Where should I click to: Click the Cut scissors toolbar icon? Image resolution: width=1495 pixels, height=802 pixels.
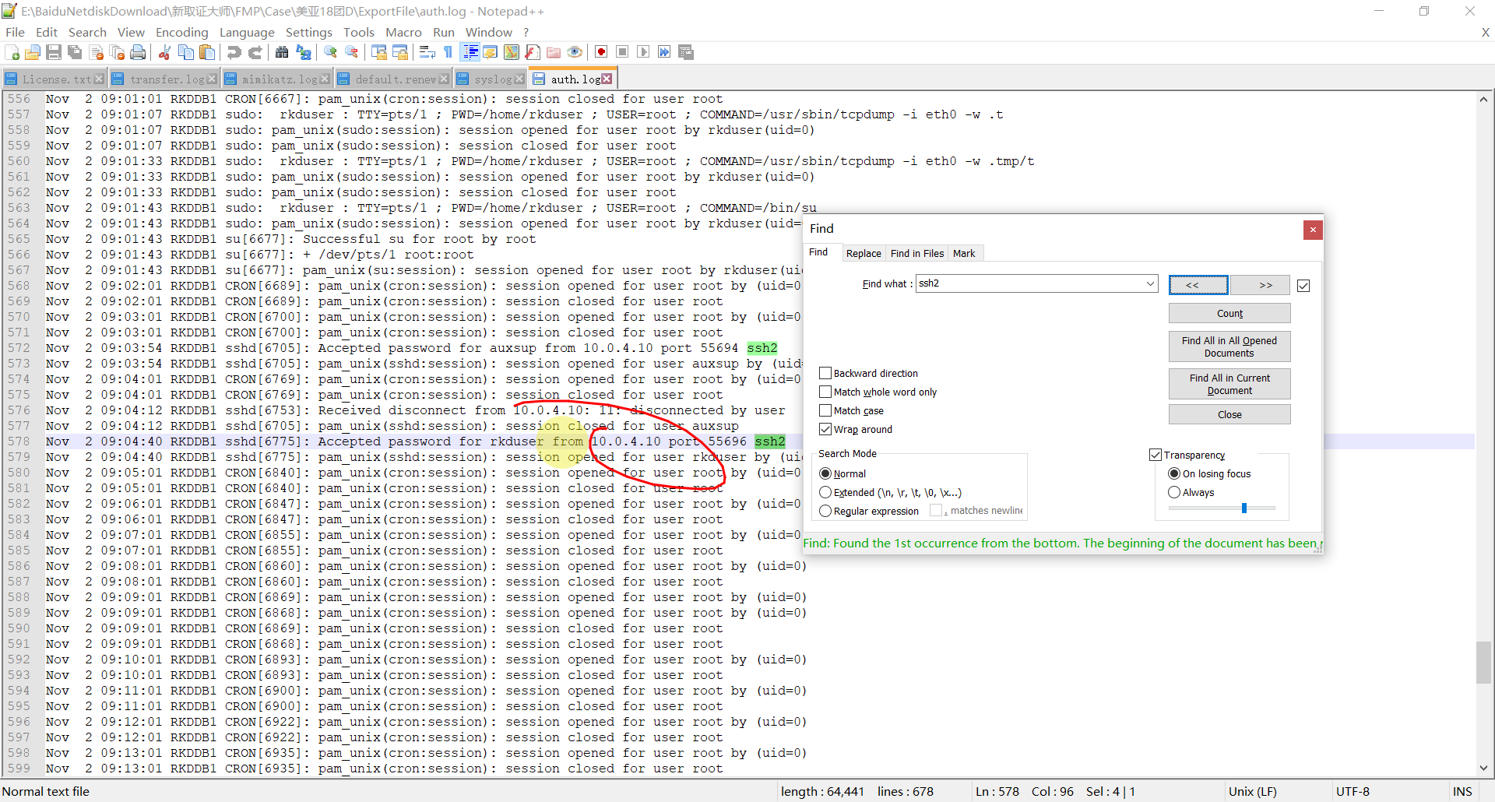click(164, 52)
